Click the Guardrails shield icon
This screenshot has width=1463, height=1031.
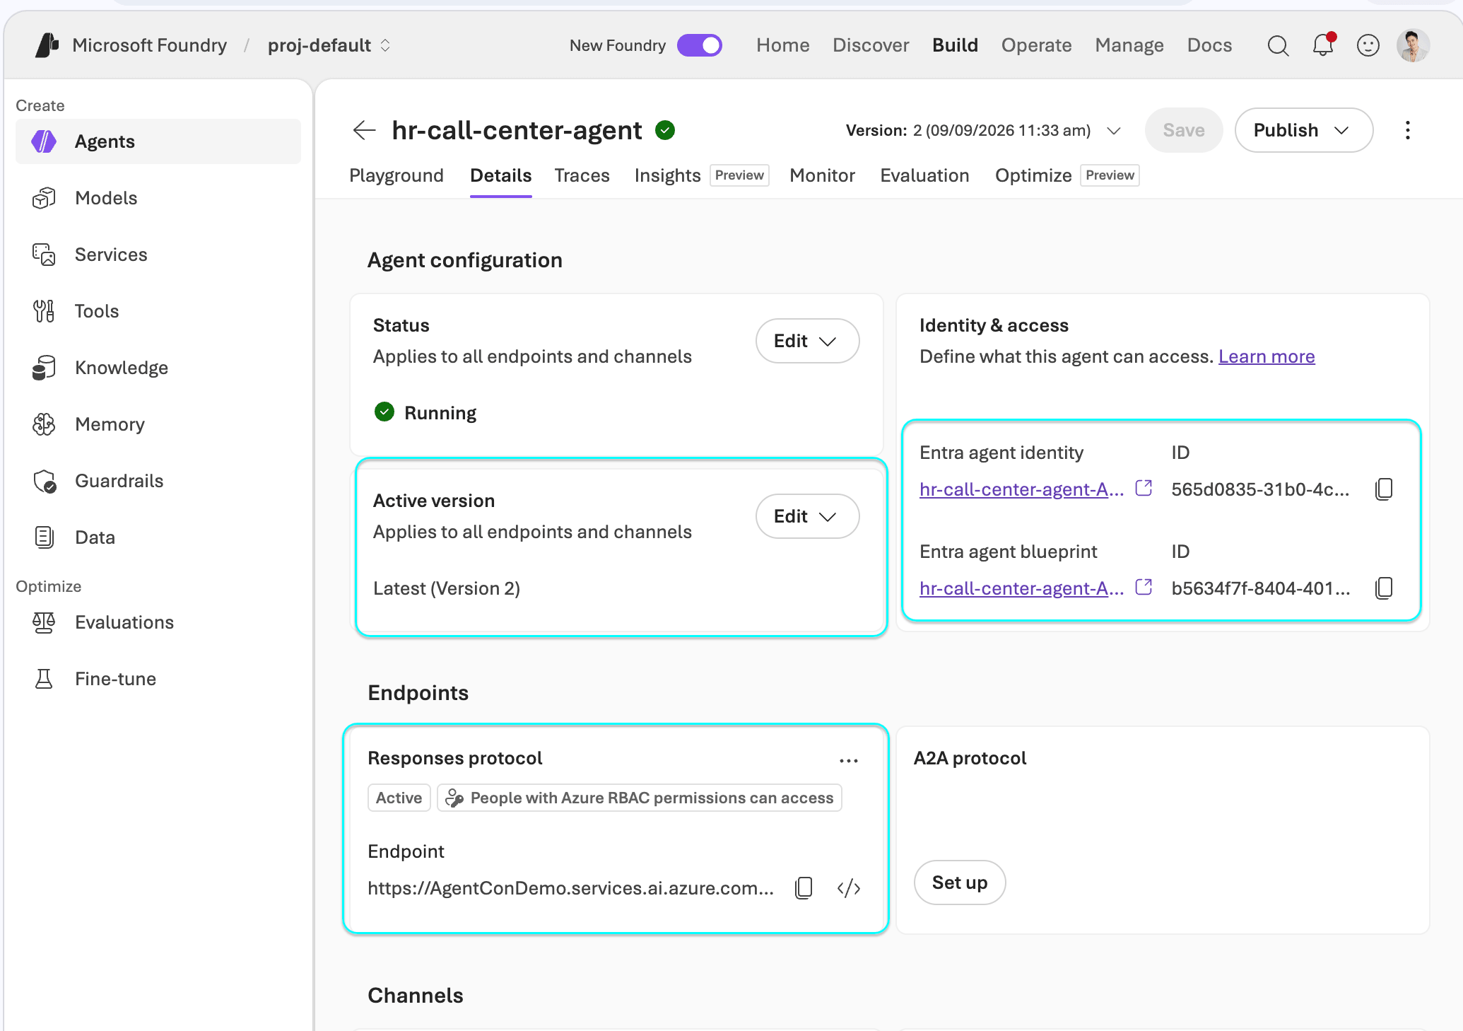[x=45, y=481]
